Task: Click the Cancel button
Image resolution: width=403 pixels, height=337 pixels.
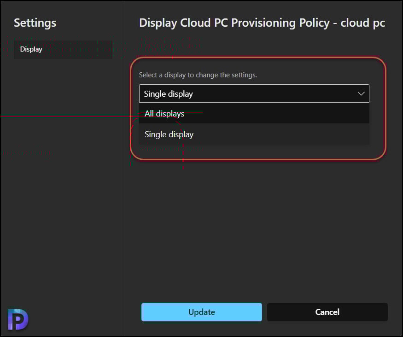Action: pos(327,312)
